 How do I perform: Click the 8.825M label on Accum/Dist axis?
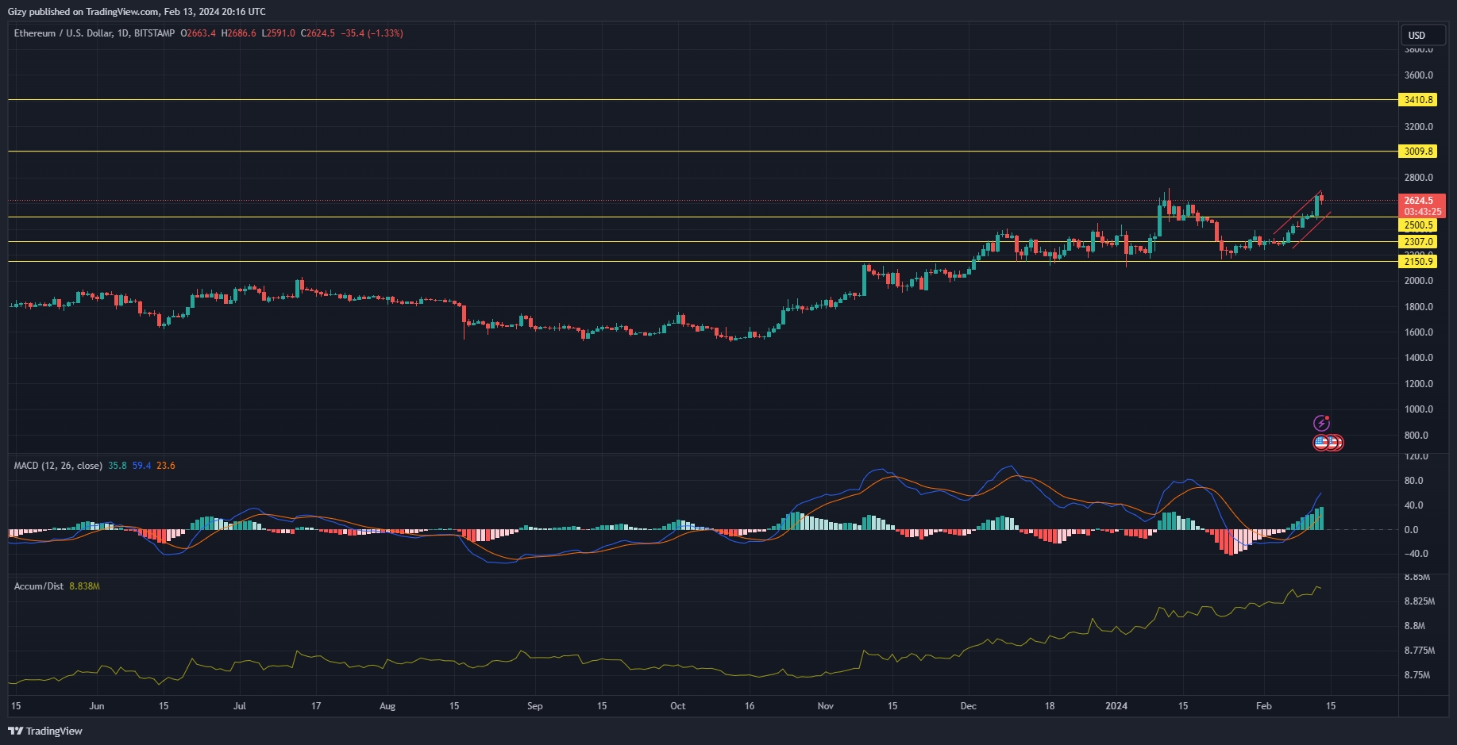coord(1419,601)
